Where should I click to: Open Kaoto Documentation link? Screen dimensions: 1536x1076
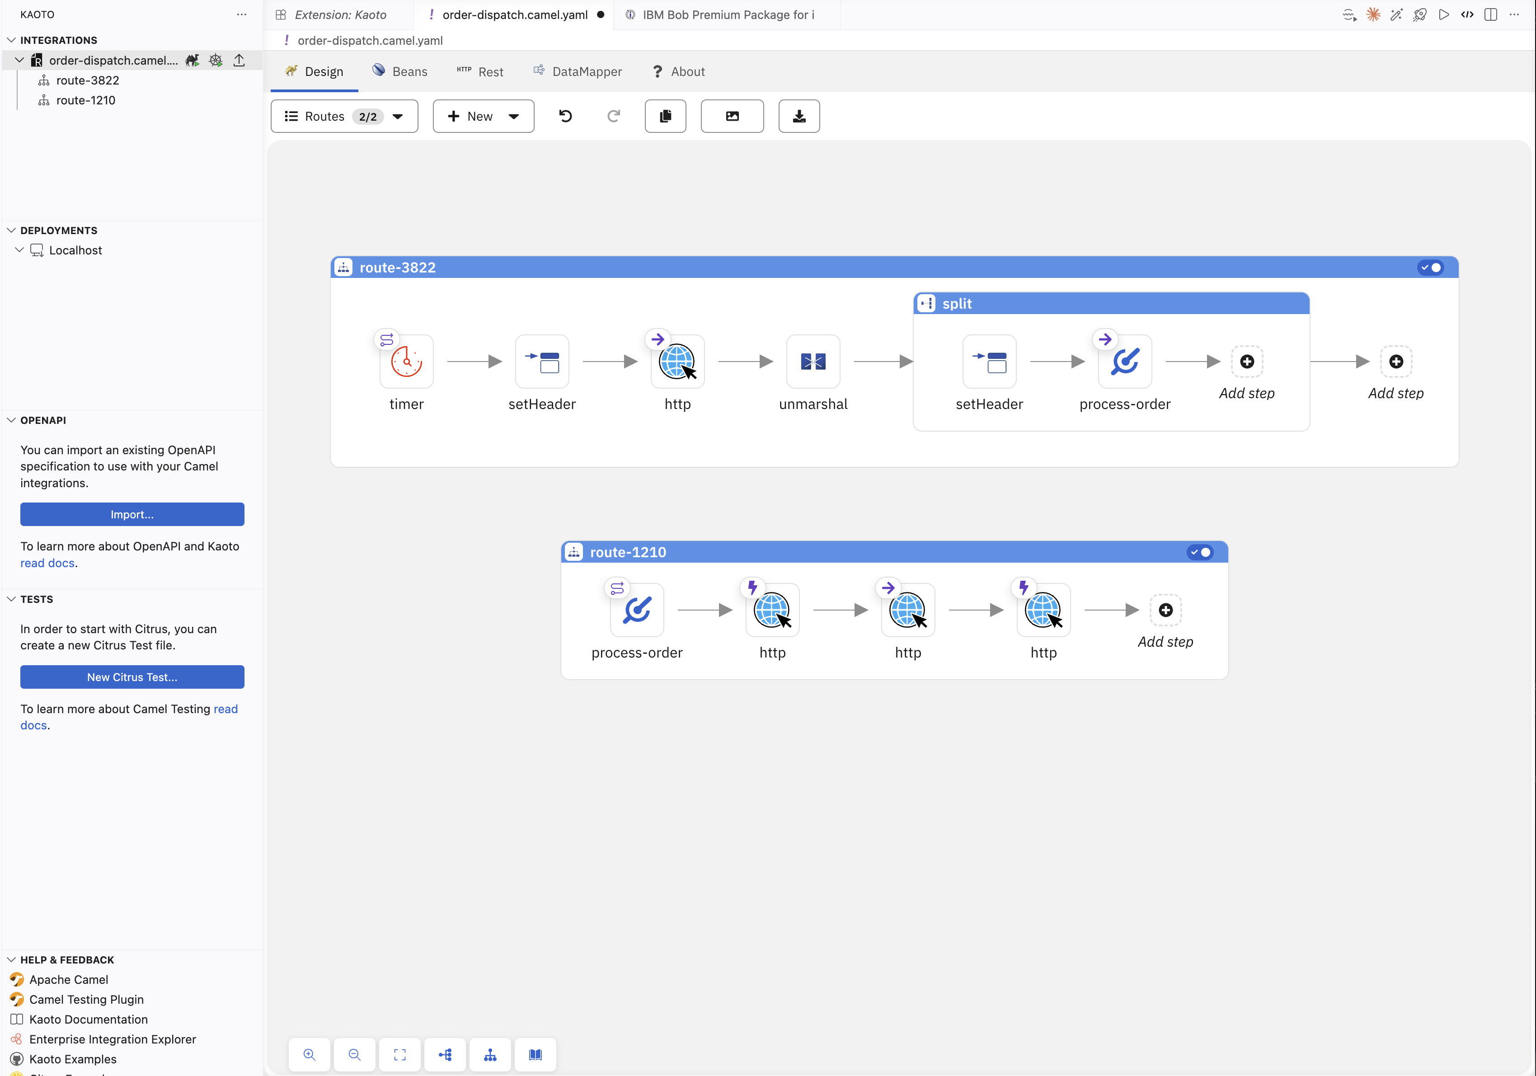[x=88, y=1019]
